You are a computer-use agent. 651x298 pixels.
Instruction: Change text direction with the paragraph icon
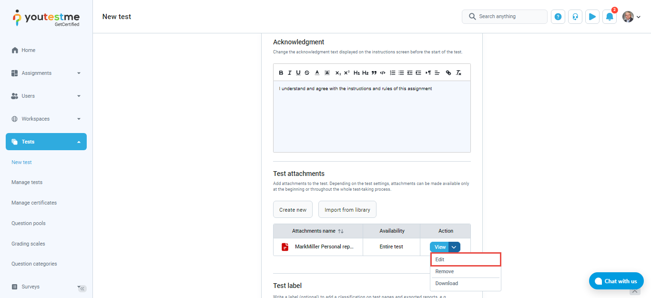(428, 73)
